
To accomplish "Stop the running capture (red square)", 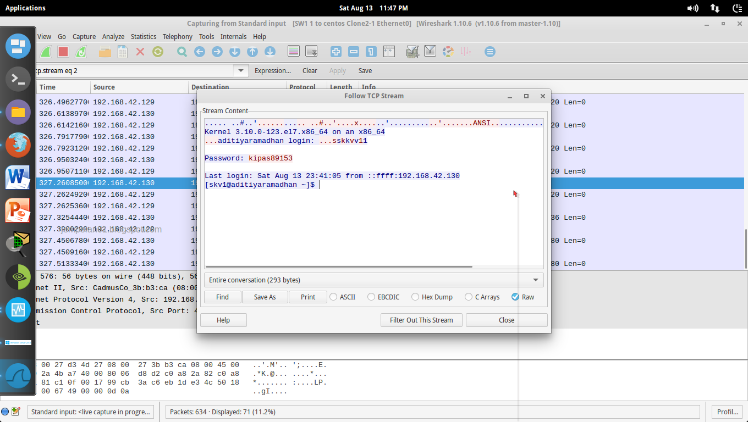I will click(x=63, y=52).
